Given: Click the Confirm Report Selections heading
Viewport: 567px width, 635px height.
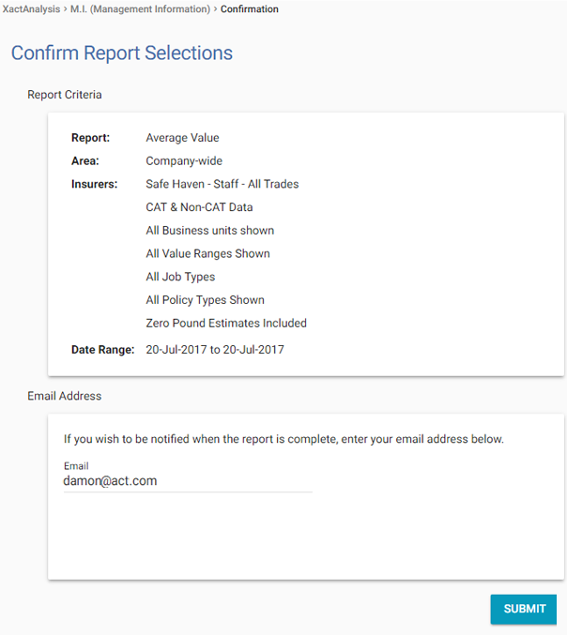Looking at the screenshot, I should pos(122,53).
